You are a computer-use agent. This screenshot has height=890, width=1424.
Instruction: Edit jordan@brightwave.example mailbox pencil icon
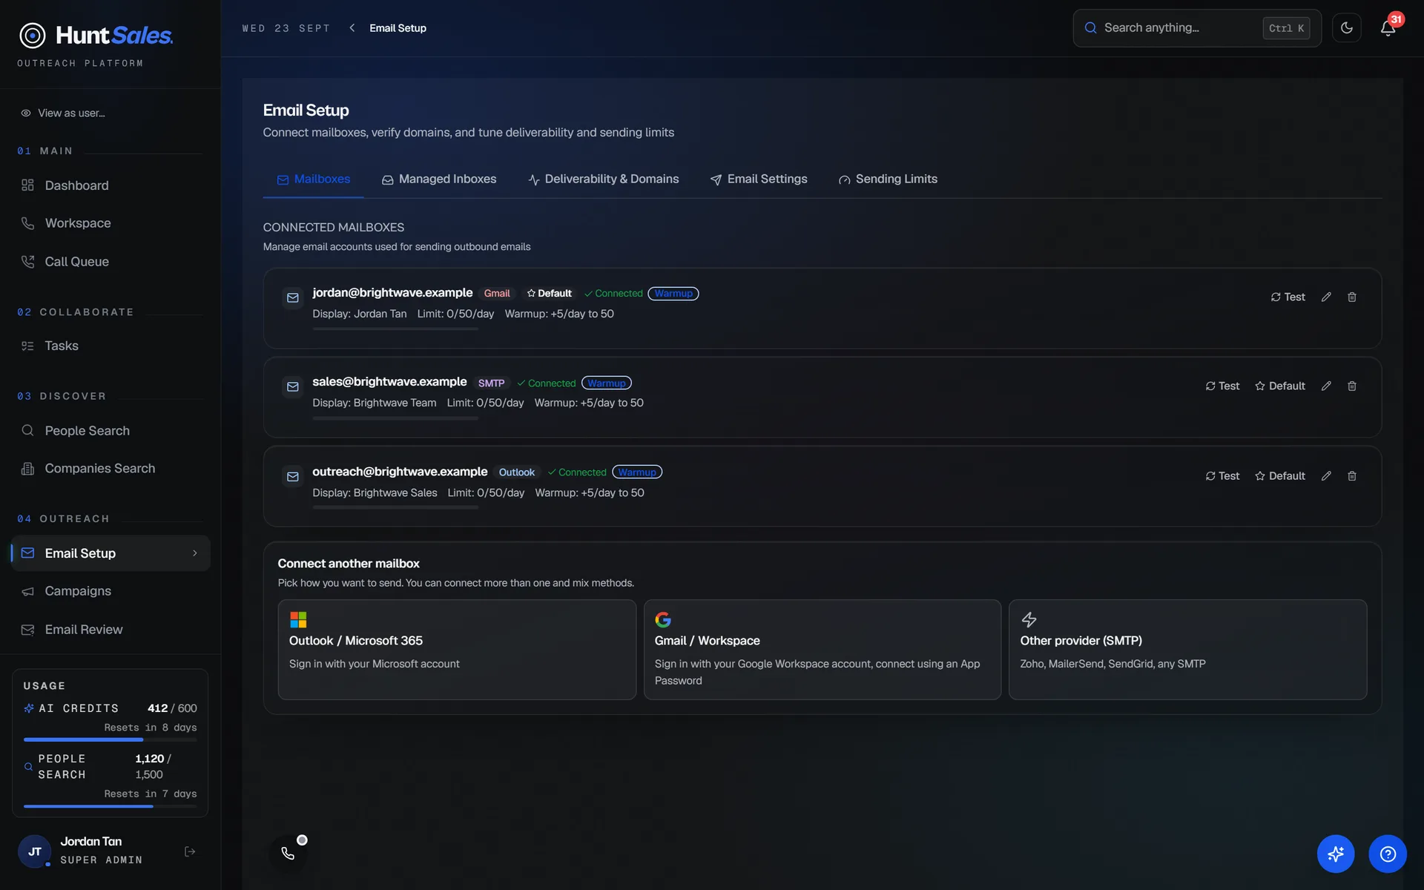[1326, 297]
